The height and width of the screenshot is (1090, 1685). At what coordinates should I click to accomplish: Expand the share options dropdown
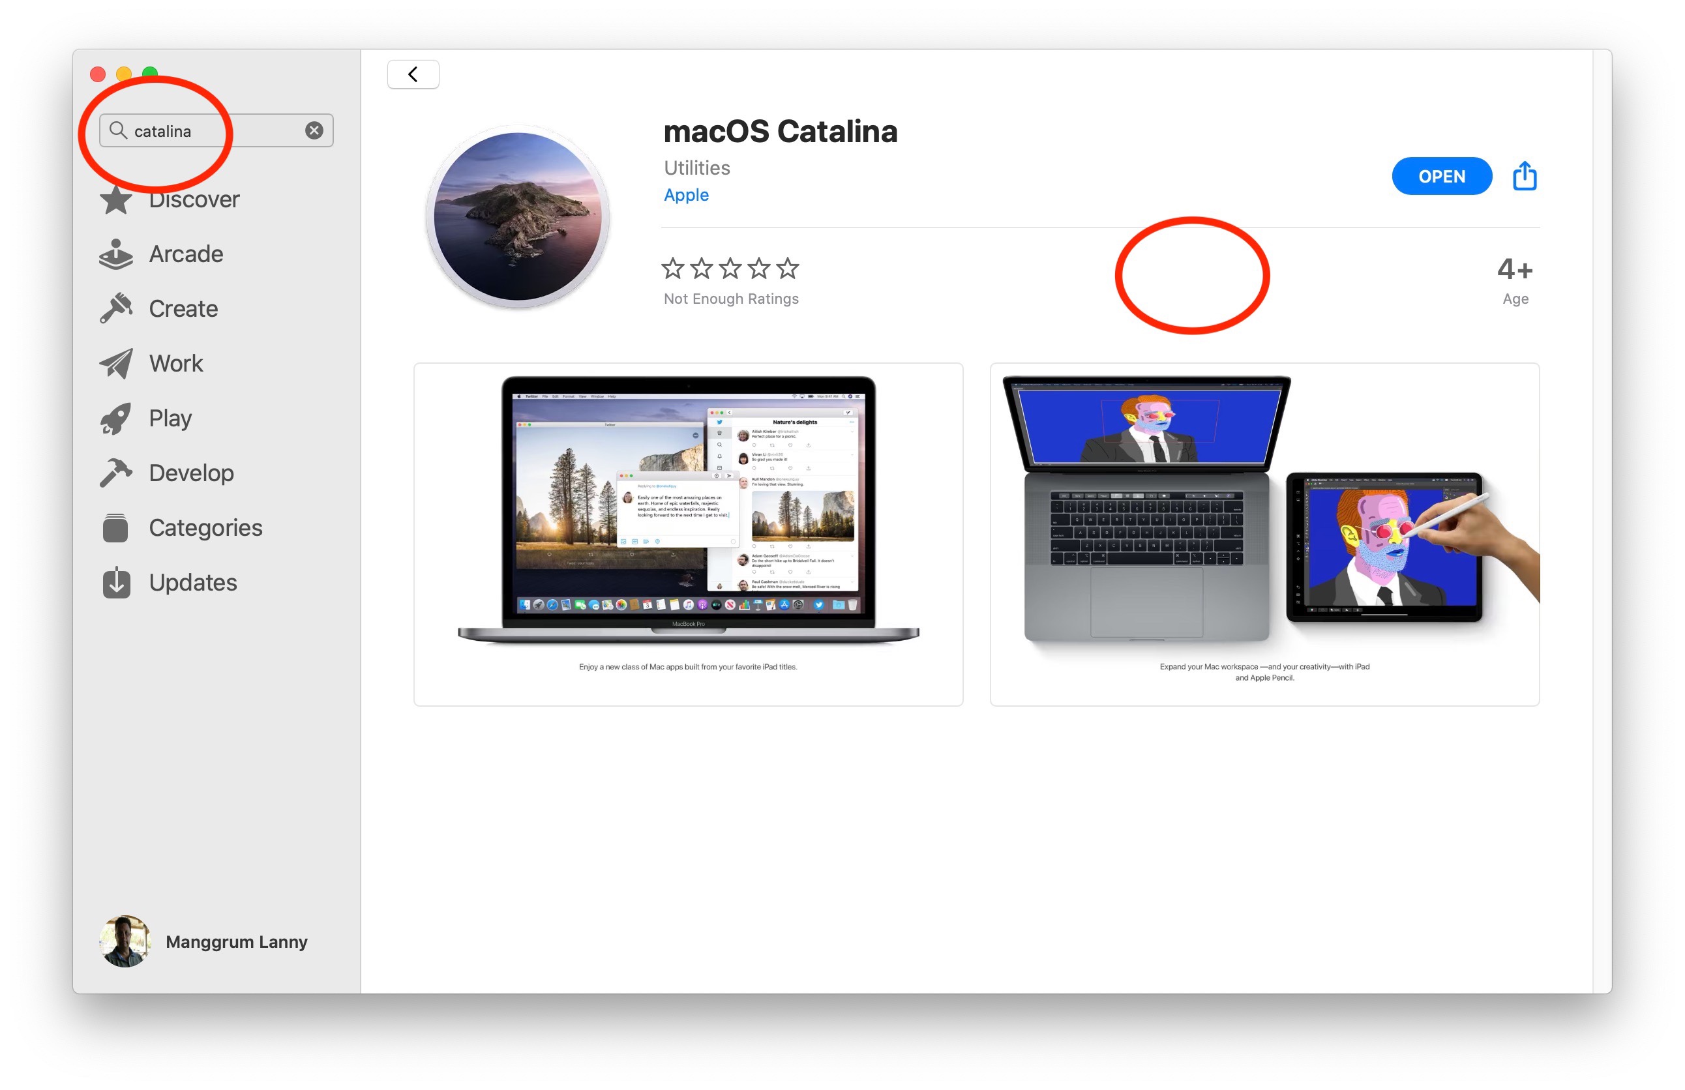pos(1525,175)
